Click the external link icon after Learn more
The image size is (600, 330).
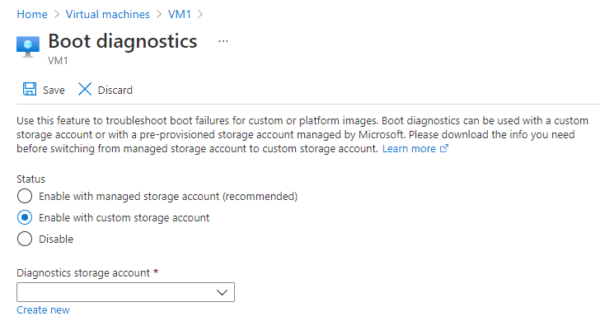click(x=444, y=149)
